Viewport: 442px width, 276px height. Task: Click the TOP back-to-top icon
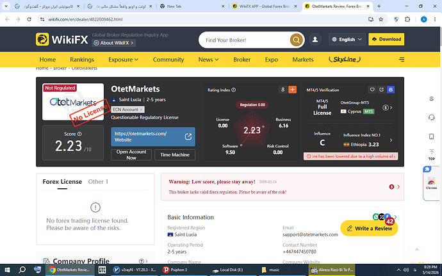point(431,154)
